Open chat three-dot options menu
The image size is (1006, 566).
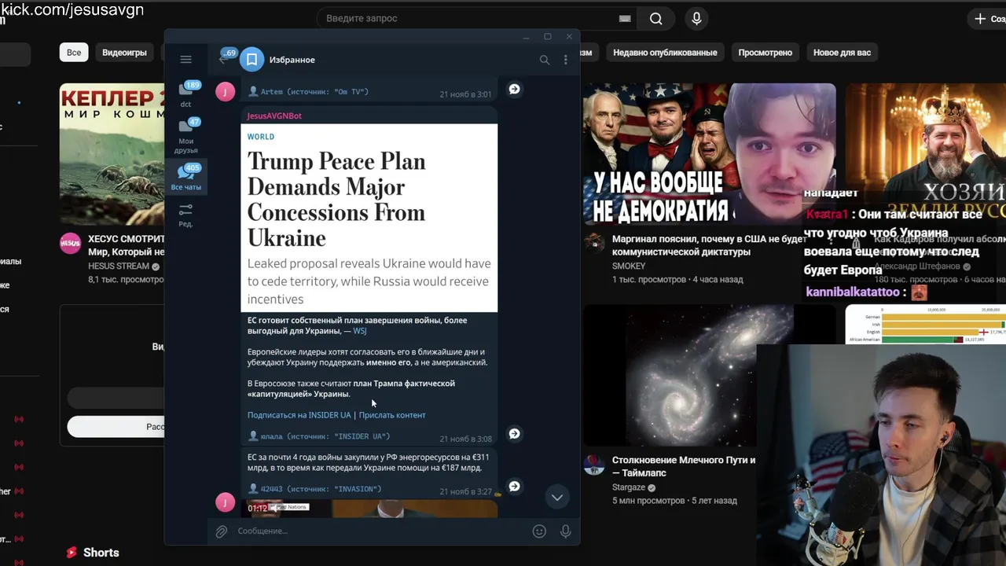(565, 60)
